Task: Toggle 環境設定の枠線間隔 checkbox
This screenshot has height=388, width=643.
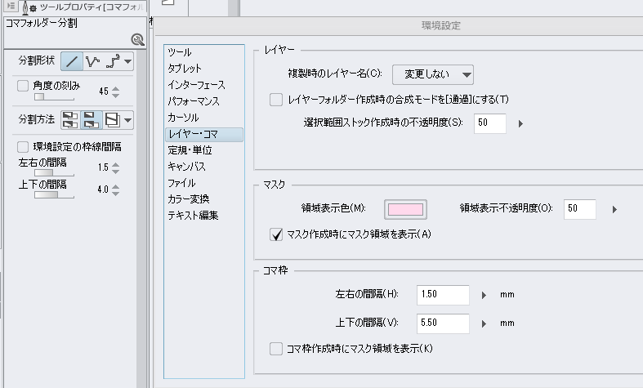Action: pos(23,147)
